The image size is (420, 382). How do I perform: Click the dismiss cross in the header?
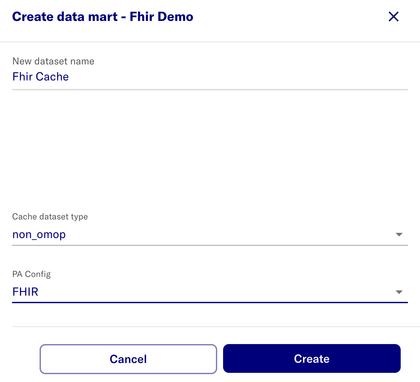click(393, 16)
